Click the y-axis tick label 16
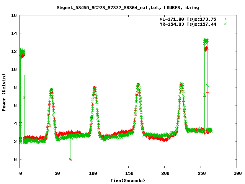 14,15
